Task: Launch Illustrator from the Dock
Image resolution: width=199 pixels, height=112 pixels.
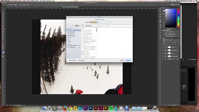Action: point(96,108)
